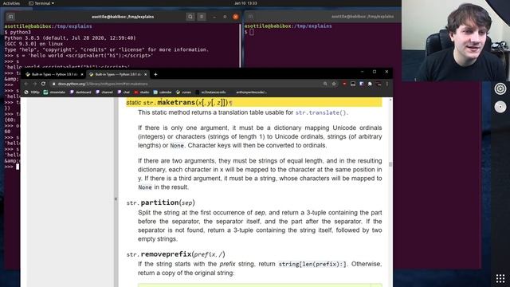Close the first Built-in Types tab
The height and width of the screenshot is (287, 510).
pyautogui.click(x=82, y=74)
